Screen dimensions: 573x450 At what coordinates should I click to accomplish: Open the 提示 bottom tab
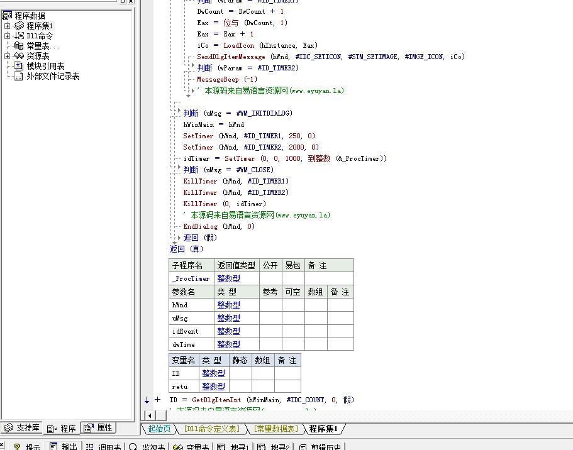pyautogui.click(x=26, y=446)
